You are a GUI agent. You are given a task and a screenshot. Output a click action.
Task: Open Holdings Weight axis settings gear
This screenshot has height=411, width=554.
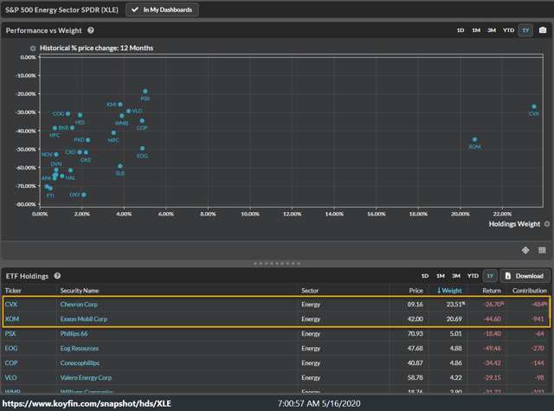click(x=547, y=224)
